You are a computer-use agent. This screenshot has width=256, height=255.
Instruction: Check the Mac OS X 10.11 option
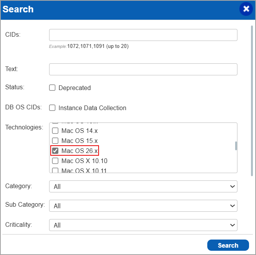tap(55, 170)
